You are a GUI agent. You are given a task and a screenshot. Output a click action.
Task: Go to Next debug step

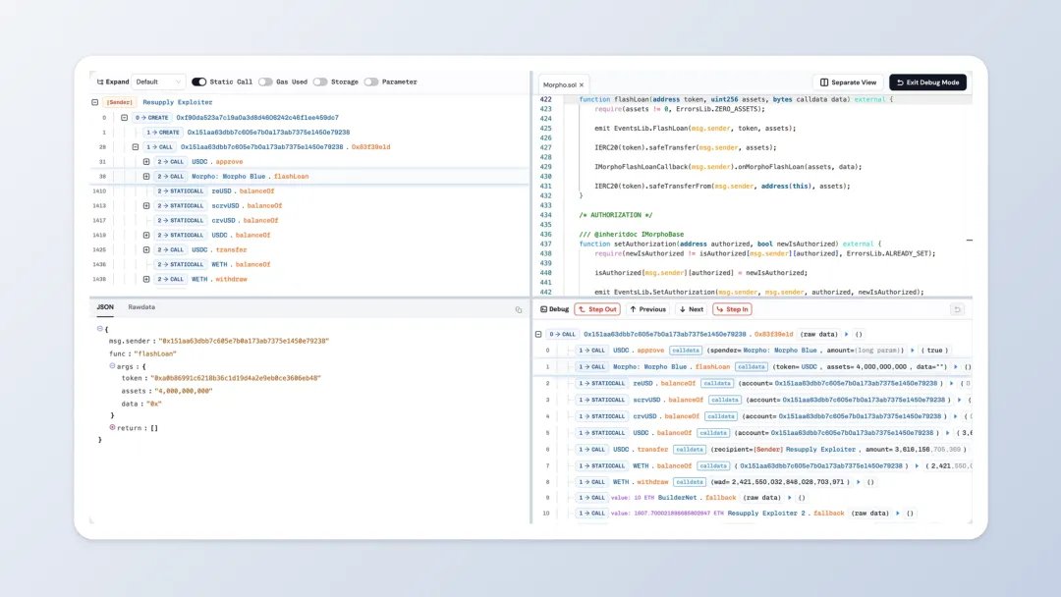click(x=692, y=309)
